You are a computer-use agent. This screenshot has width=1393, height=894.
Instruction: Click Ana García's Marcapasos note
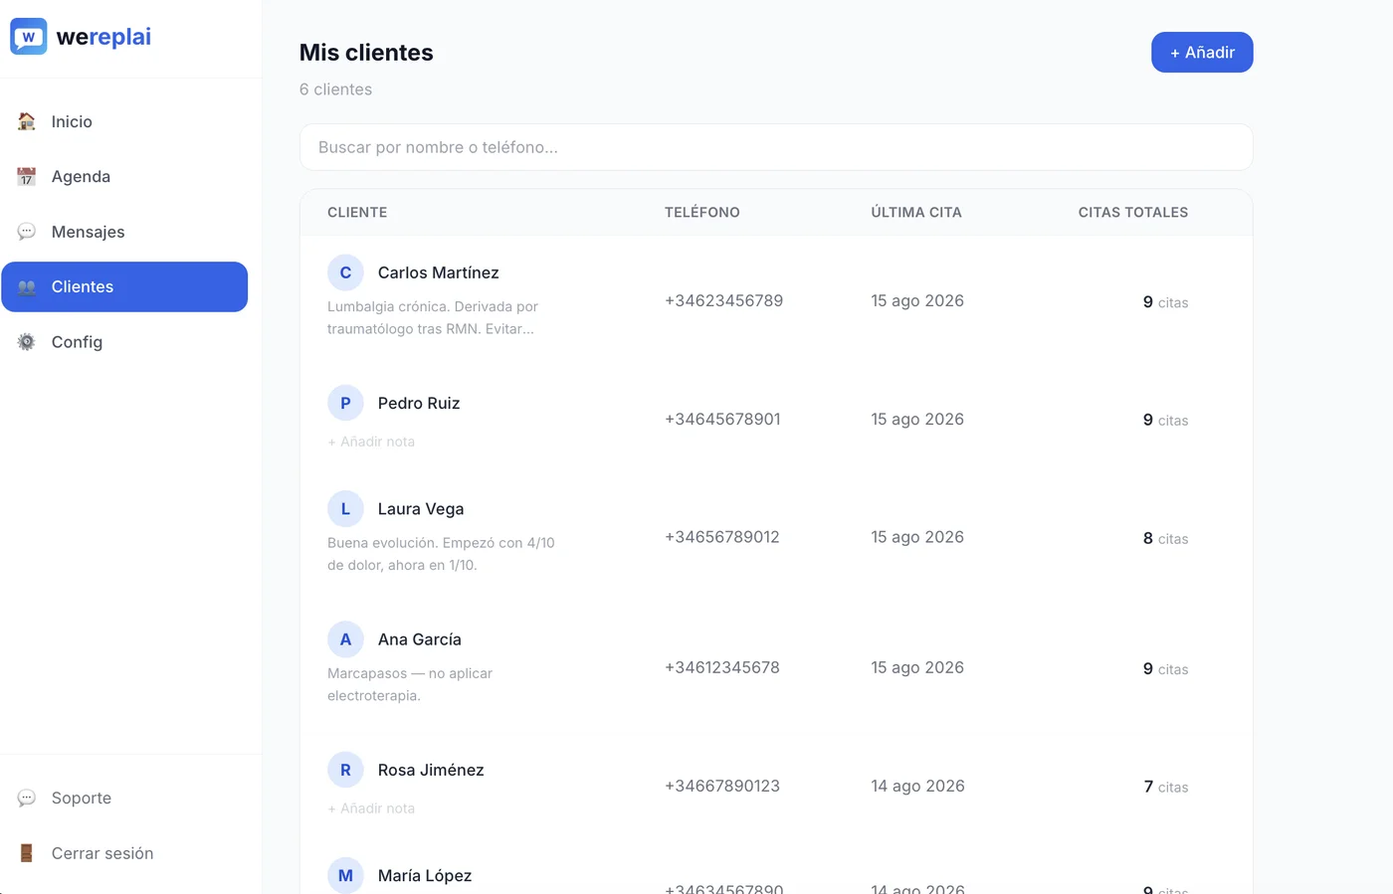coord(410,684)
